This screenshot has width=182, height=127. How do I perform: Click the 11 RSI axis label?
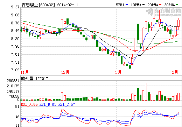point(17,125)
